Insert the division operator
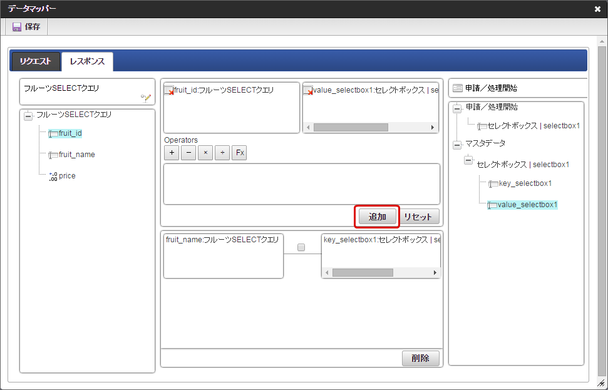The width and height of the screenshot is (608, 390). [222, 153]
